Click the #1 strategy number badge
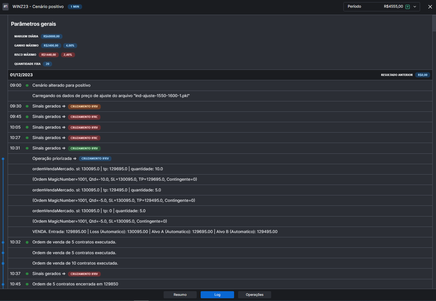 click(6, 7)
